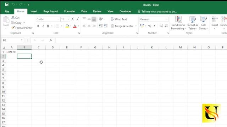Open Font settings dialog launcher

[79, 33]
